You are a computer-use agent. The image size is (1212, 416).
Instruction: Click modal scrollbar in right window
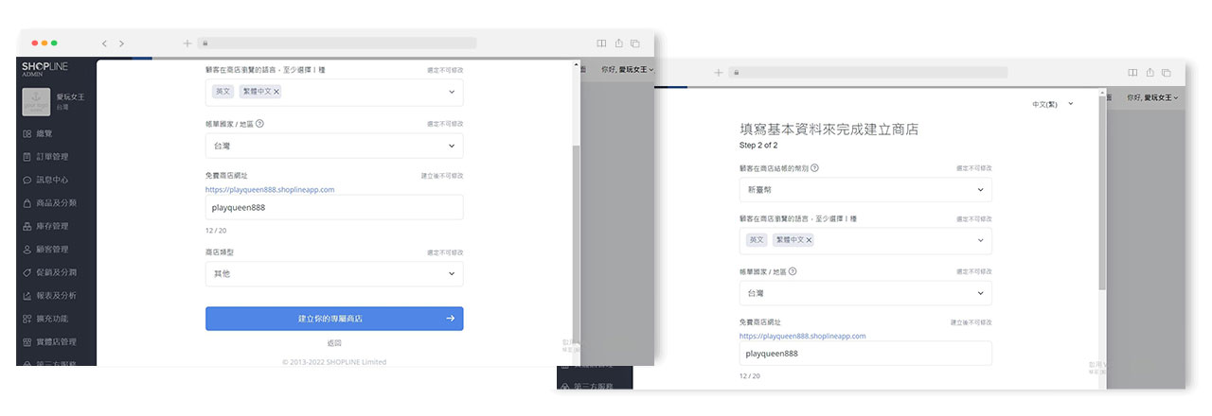[x=1102, y=194]
